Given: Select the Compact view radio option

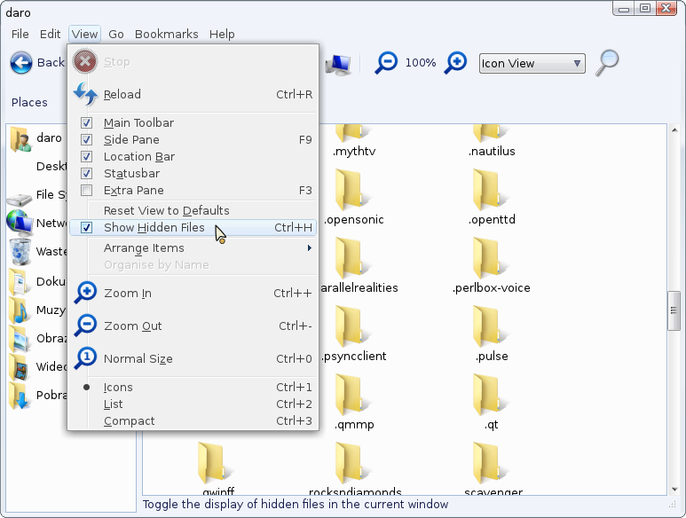Looking at the screenshot, I should pyautogui.click(x=193, y=421).
